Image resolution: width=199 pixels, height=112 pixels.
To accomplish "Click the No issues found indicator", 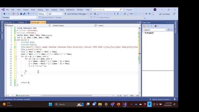I will point(23,96).
